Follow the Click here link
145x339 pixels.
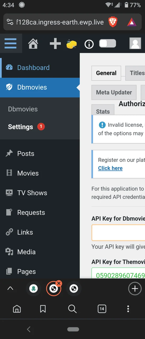click(110, 168)
